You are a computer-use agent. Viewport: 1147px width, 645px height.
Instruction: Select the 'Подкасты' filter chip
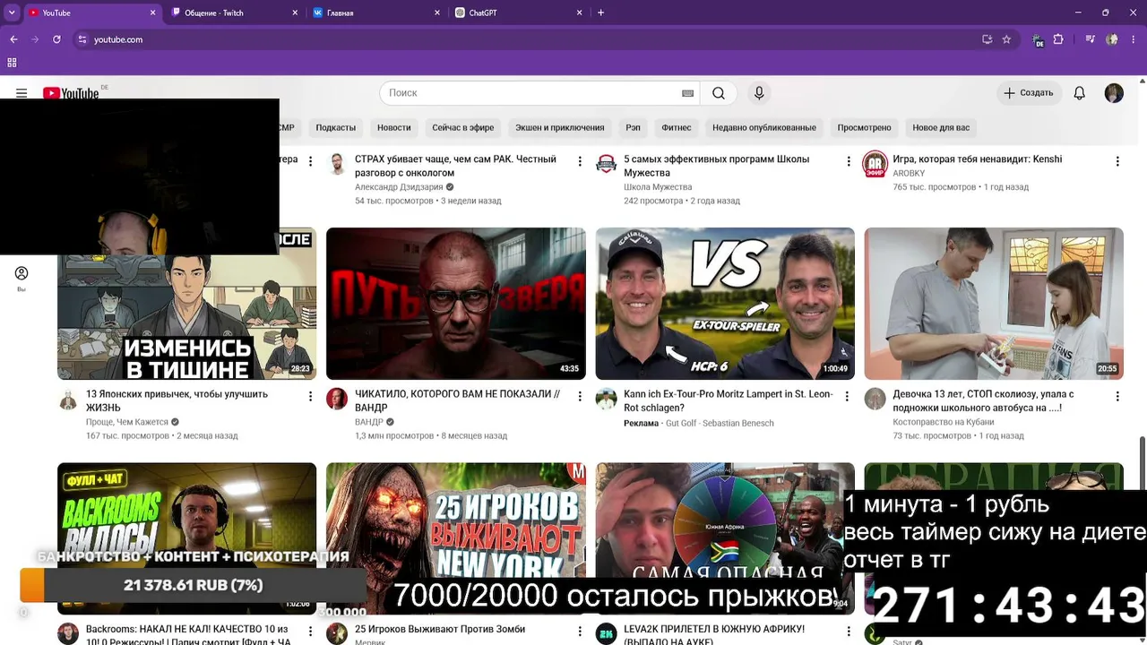336,127
